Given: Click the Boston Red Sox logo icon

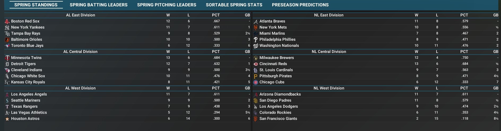Looking at the screenshot, I should 7,21.
